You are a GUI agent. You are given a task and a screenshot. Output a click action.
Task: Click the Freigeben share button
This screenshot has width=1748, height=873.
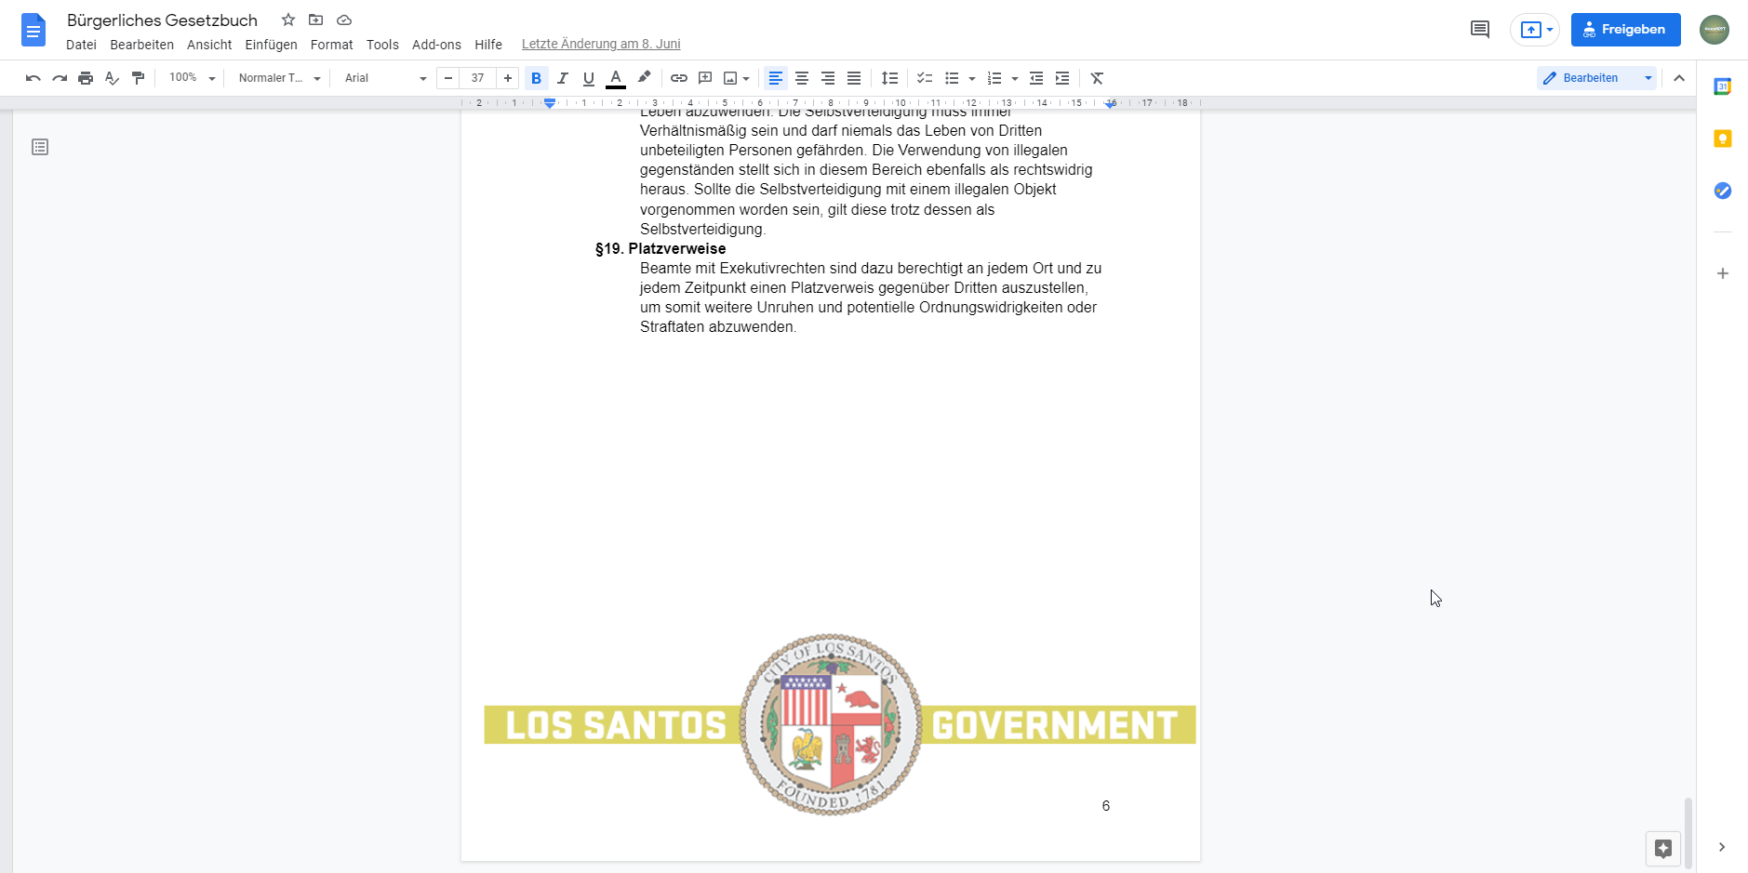tap(1624, 30)
